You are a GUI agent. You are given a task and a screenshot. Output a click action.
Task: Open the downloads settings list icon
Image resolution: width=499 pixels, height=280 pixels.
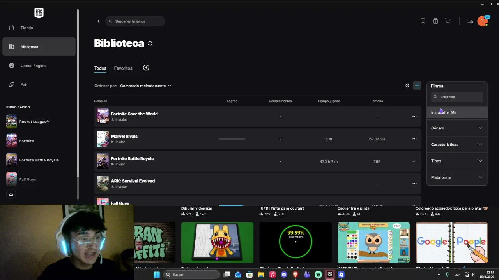click(x=470, y=21)
